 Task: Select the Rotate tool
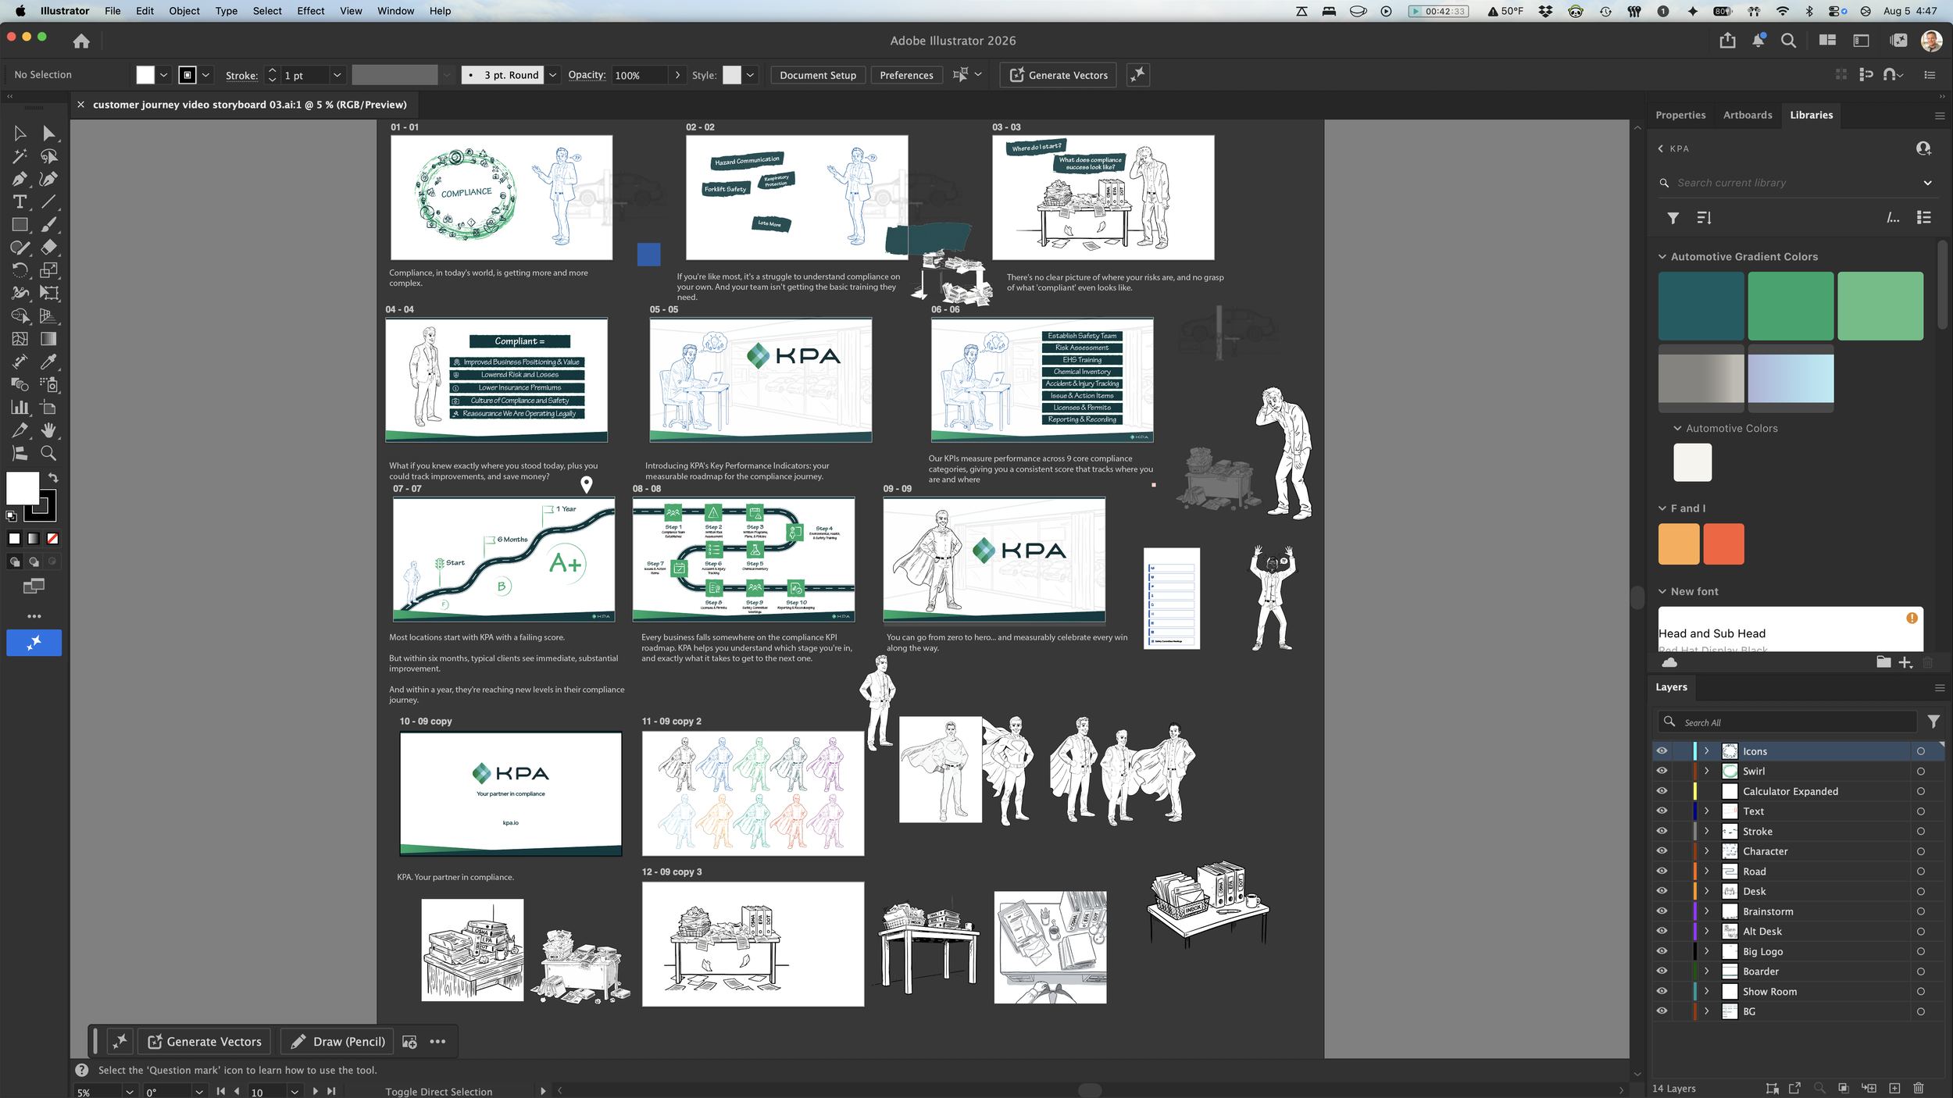(20, 270)
